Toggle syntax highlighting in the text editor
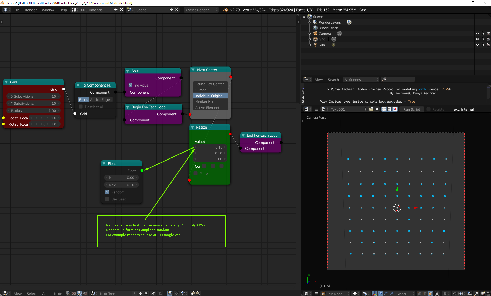The width and height of the screenshot is (491, 296). tap(395, 109)
